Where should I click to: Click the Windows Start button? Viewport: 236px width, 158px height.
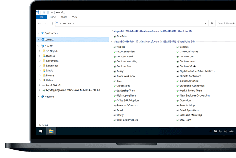point(41,131)
